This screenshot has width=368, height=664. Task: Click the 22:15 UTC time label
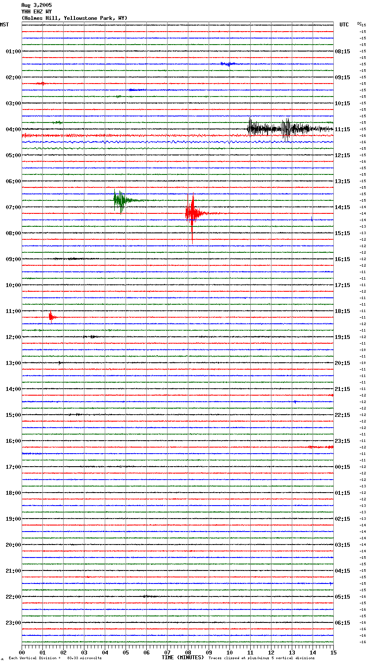tap(342, 415)
